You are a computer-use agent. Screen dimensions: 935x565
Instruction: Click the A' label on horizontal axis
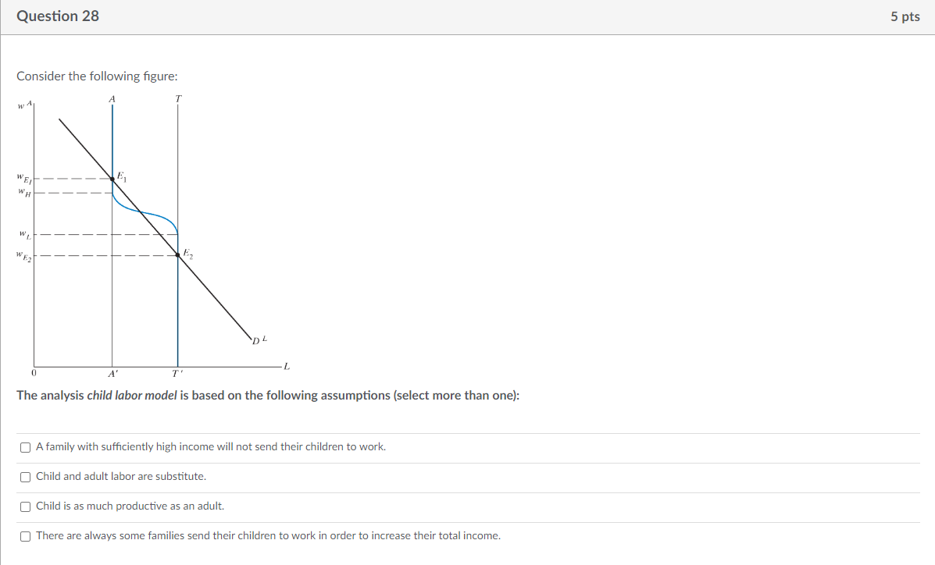[112, 374]
